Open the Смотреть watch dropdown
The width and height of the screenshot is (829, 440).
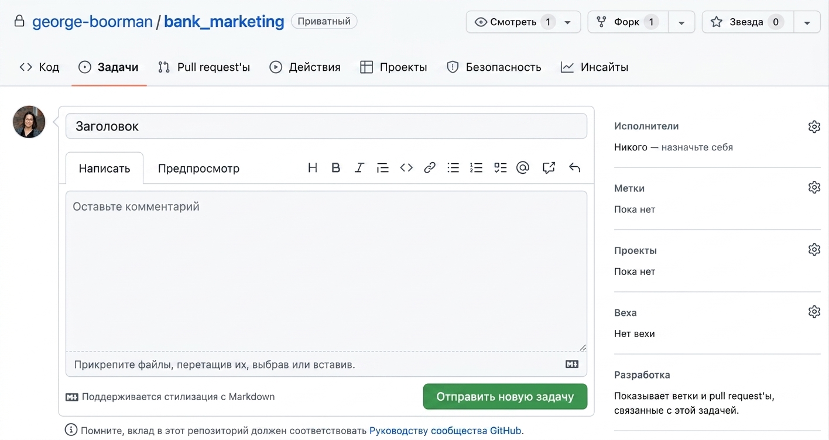523,22
